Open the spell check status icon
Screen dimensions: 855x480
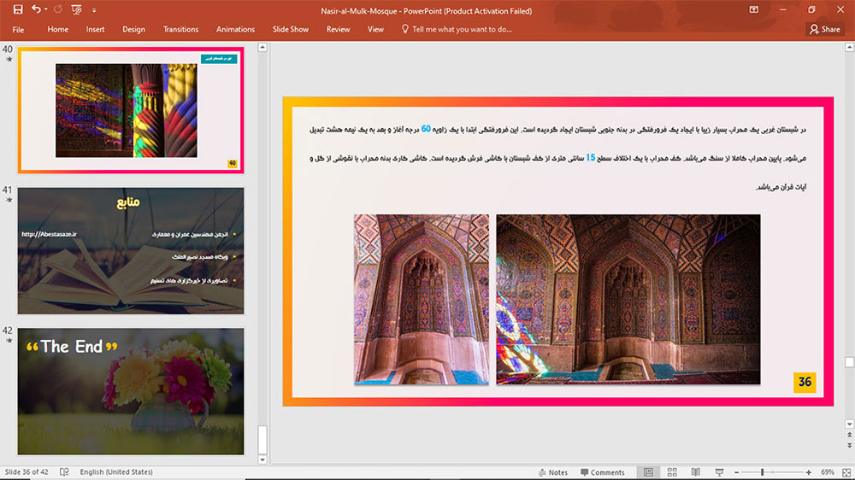64,472
